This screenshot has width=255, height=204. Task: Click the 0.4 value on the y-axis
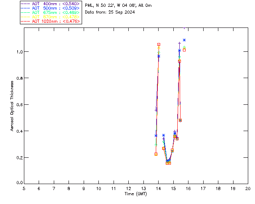point(20,131)
